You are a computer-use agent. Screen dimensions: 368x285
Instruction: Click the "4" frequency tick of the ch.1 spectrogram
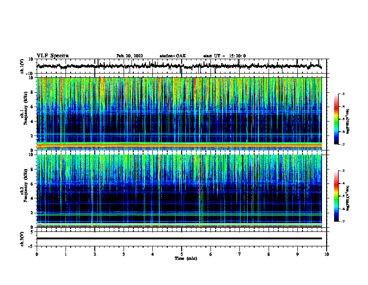[x=32, y=122]
